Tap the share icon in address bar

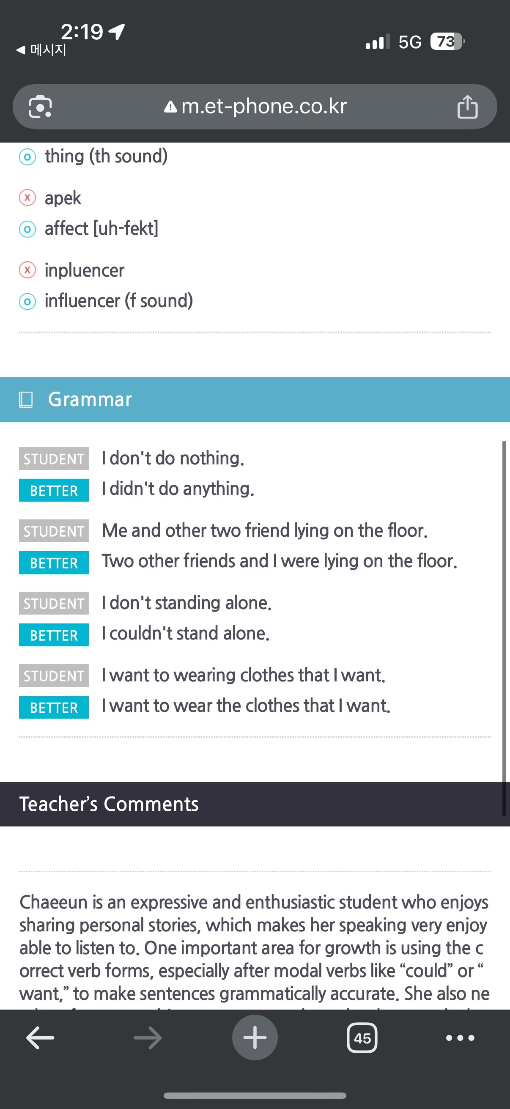(467, 106)
